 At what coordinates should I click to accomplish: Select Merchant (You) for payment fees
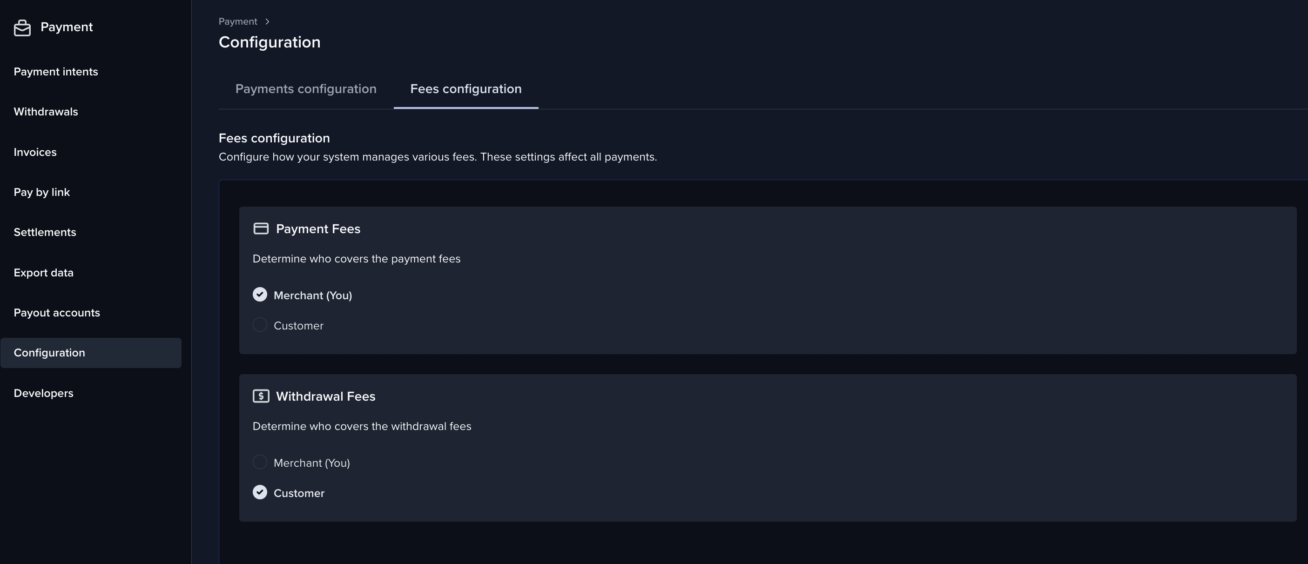[260, 295]
